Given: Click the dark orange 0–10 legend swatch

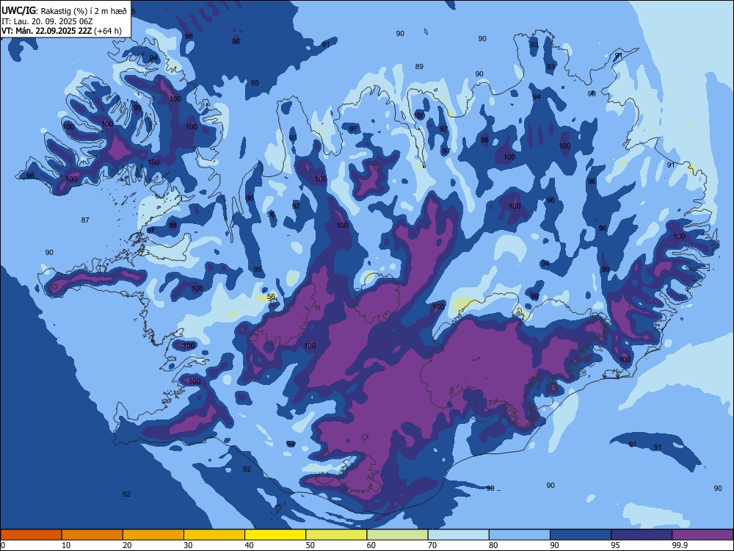Looking at the screenshot, I should [x=31, y=535].
